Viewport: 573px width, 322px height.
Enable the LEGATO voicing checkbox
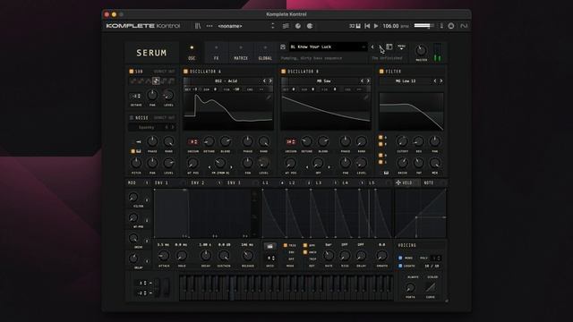tap(400, 266)
